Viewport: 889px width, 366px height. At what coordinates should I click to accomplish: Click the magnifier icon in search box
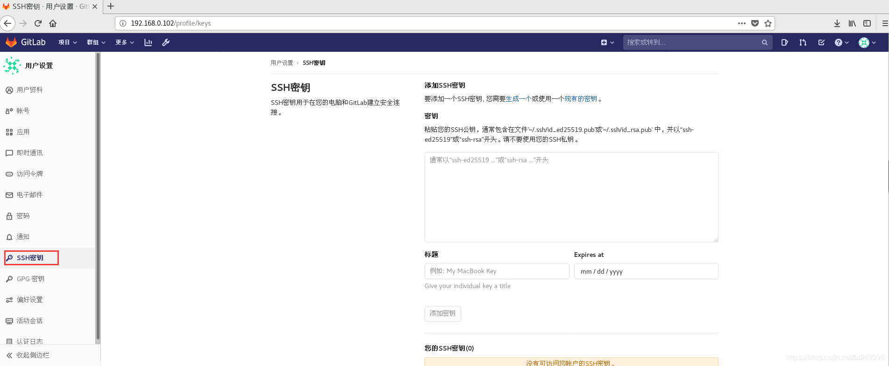[765, 42]
